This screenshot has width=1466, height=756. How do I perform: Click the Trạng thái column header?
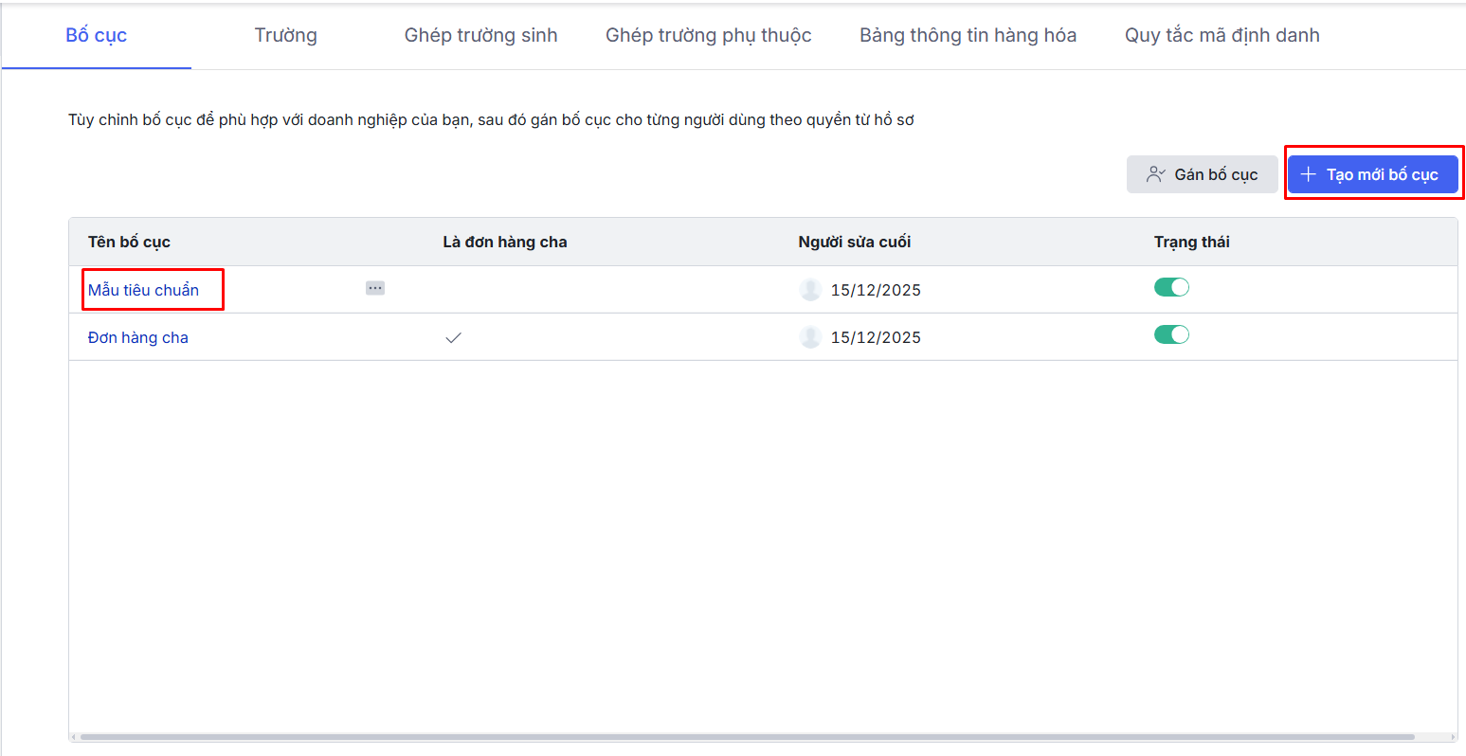pyautogui.click(x=1191, y=242)
